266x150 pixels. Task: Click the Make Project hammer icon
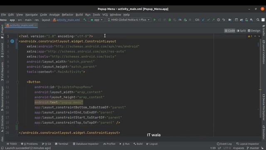(x=85, y=20)
